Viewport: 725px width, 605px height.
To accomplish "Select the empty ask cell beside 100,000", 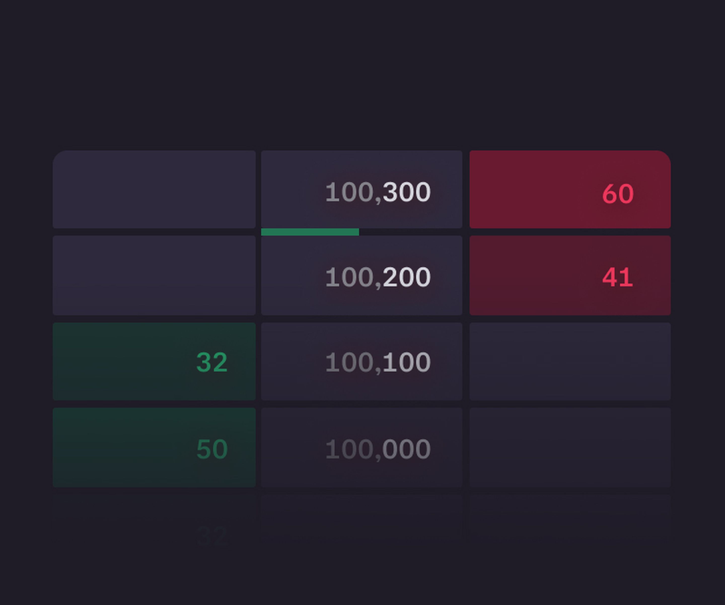I will coord(570,447).
